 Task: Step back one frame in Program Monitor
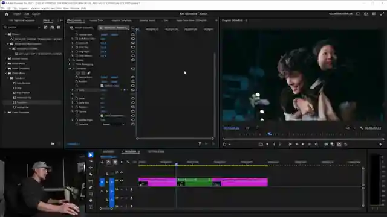(x=297, y=145)
